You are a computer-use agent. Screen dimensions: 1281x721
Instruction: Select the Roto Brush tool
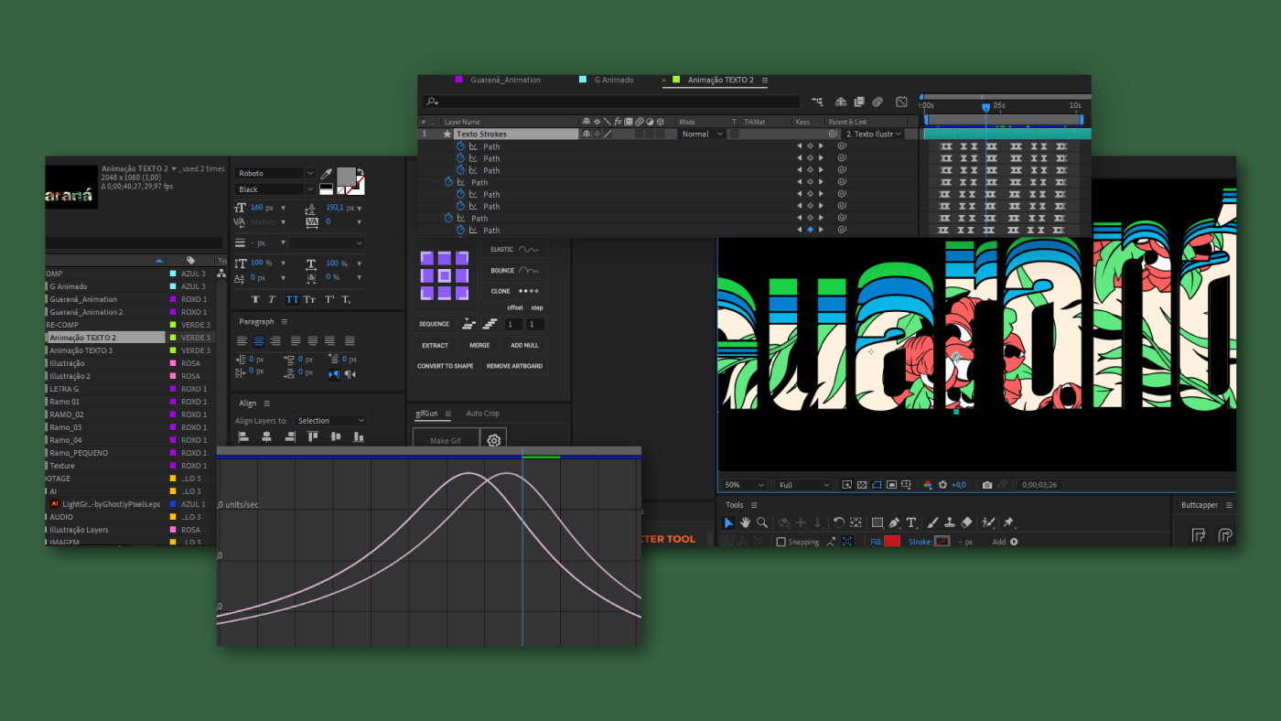[x=988, y=522]
